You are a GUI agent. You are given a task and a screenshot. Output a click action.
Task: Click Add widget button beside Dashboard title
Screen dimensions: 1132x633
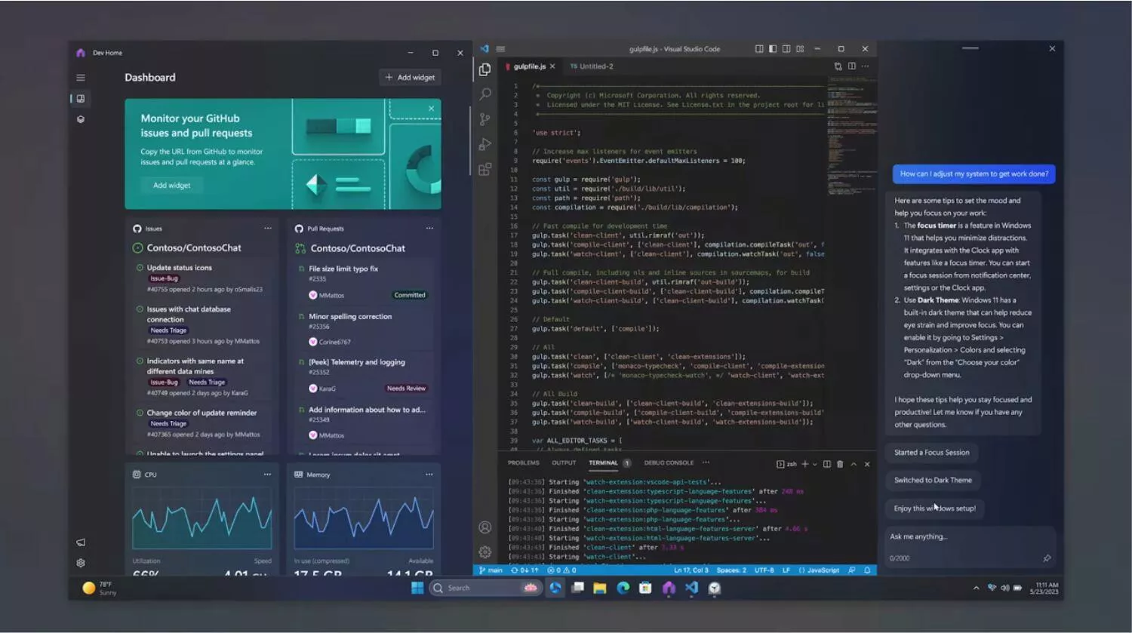pos(410,78)
